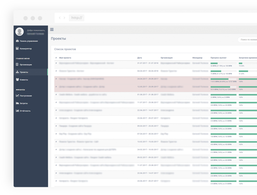Click browser forward arrow
257x195 pixels.
(x=64, y=18)
